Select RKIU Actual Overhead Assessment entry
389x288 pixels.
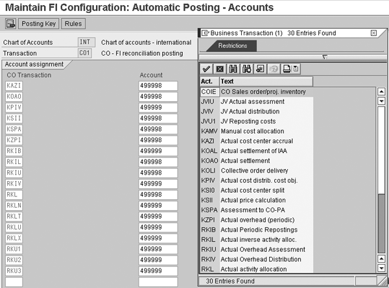point(257,250)
